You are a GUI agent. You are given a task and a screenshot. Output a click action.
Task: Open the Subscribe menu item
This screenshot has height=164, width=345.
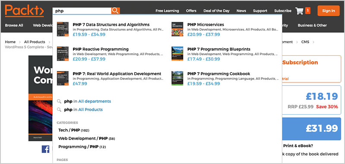pyautogui.click(x=283, y=11)
